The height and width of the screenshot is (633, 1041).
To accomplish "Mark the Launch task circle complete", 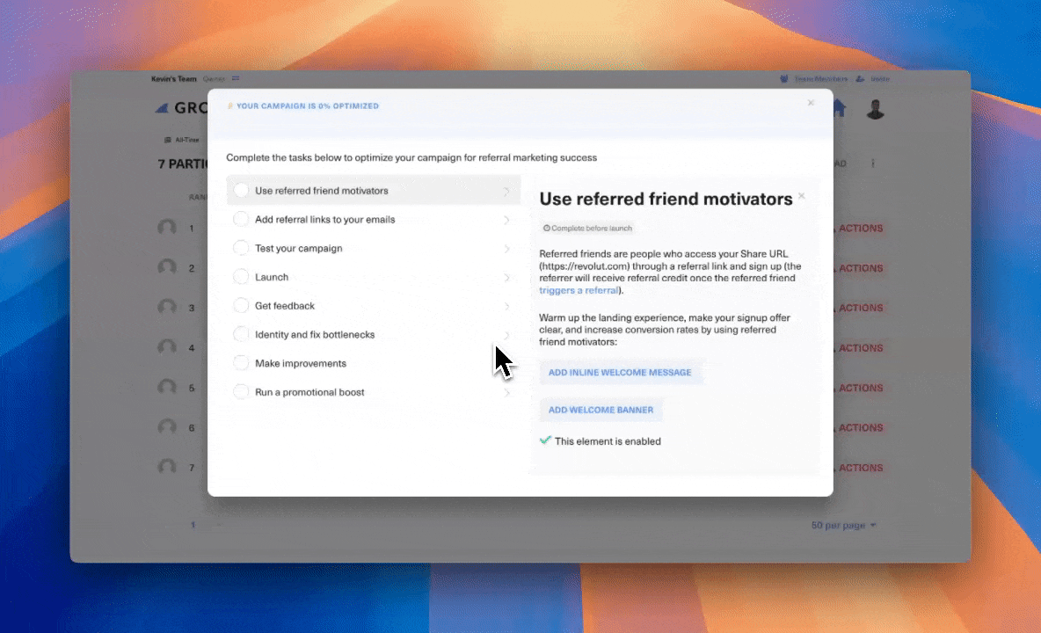I will coord(241,277).
